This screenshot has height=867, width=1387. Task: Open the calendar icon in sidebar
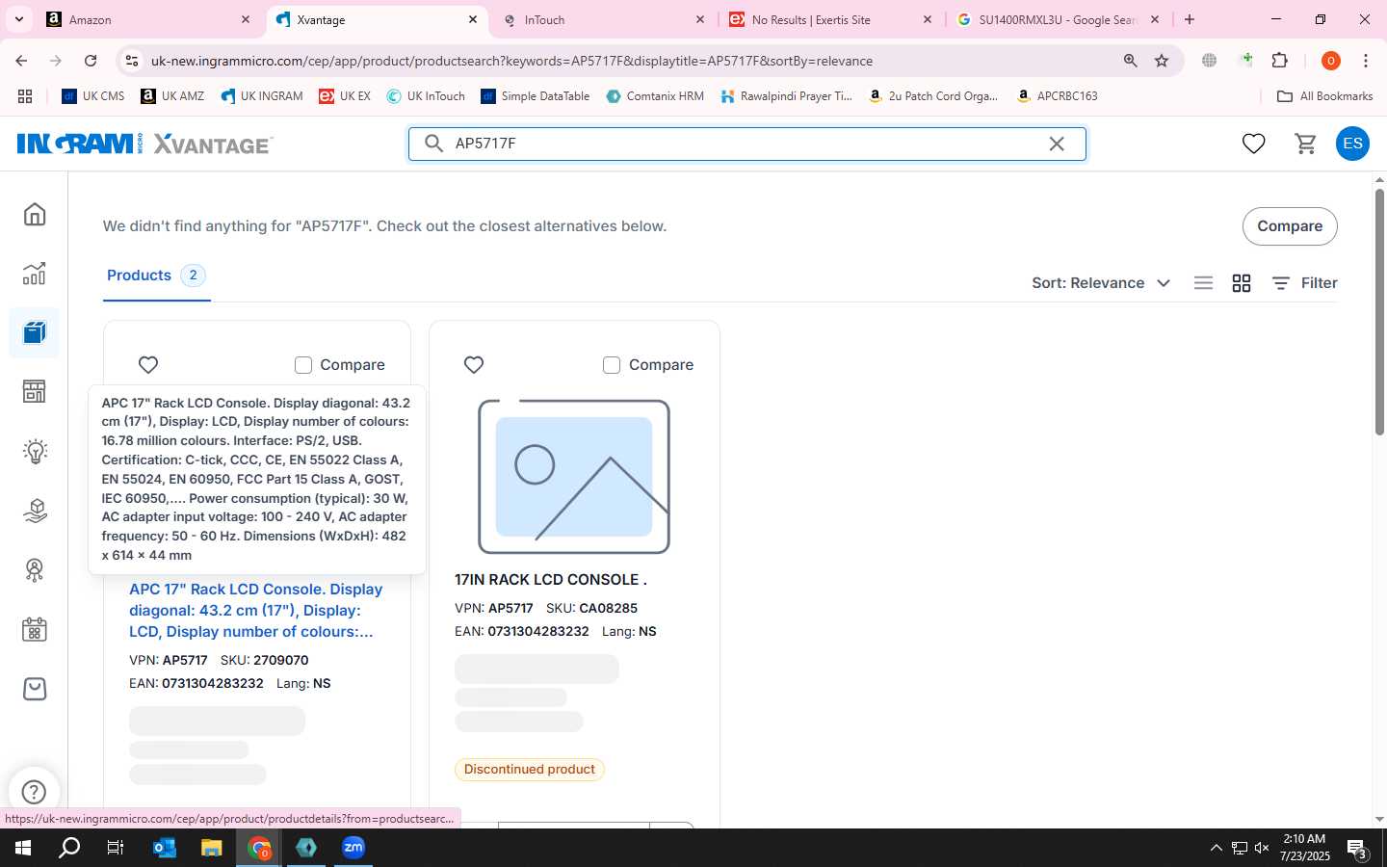tap(35, 630)
